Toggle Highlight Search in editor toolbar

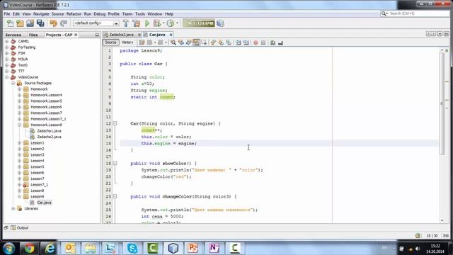[x=196, y=42]
